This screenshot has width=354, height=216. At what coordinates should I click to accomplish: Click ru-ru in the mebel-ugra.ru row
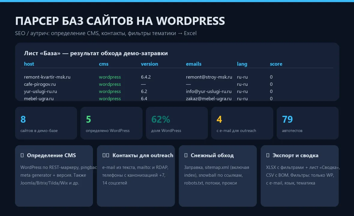click(x=242, y=99)
